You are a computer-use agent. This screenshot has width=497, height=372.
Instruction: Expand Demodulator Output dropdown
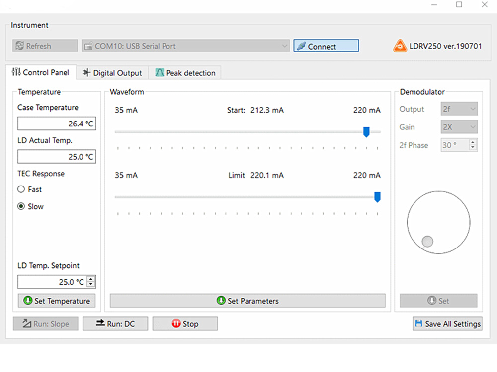coord(459,109)
